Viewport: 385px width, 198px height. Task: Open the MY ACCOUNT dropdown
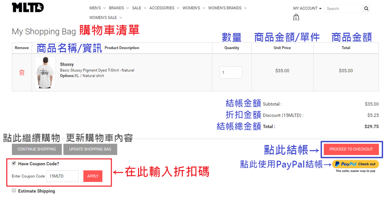pyautogui.click(x=307, y=8)
